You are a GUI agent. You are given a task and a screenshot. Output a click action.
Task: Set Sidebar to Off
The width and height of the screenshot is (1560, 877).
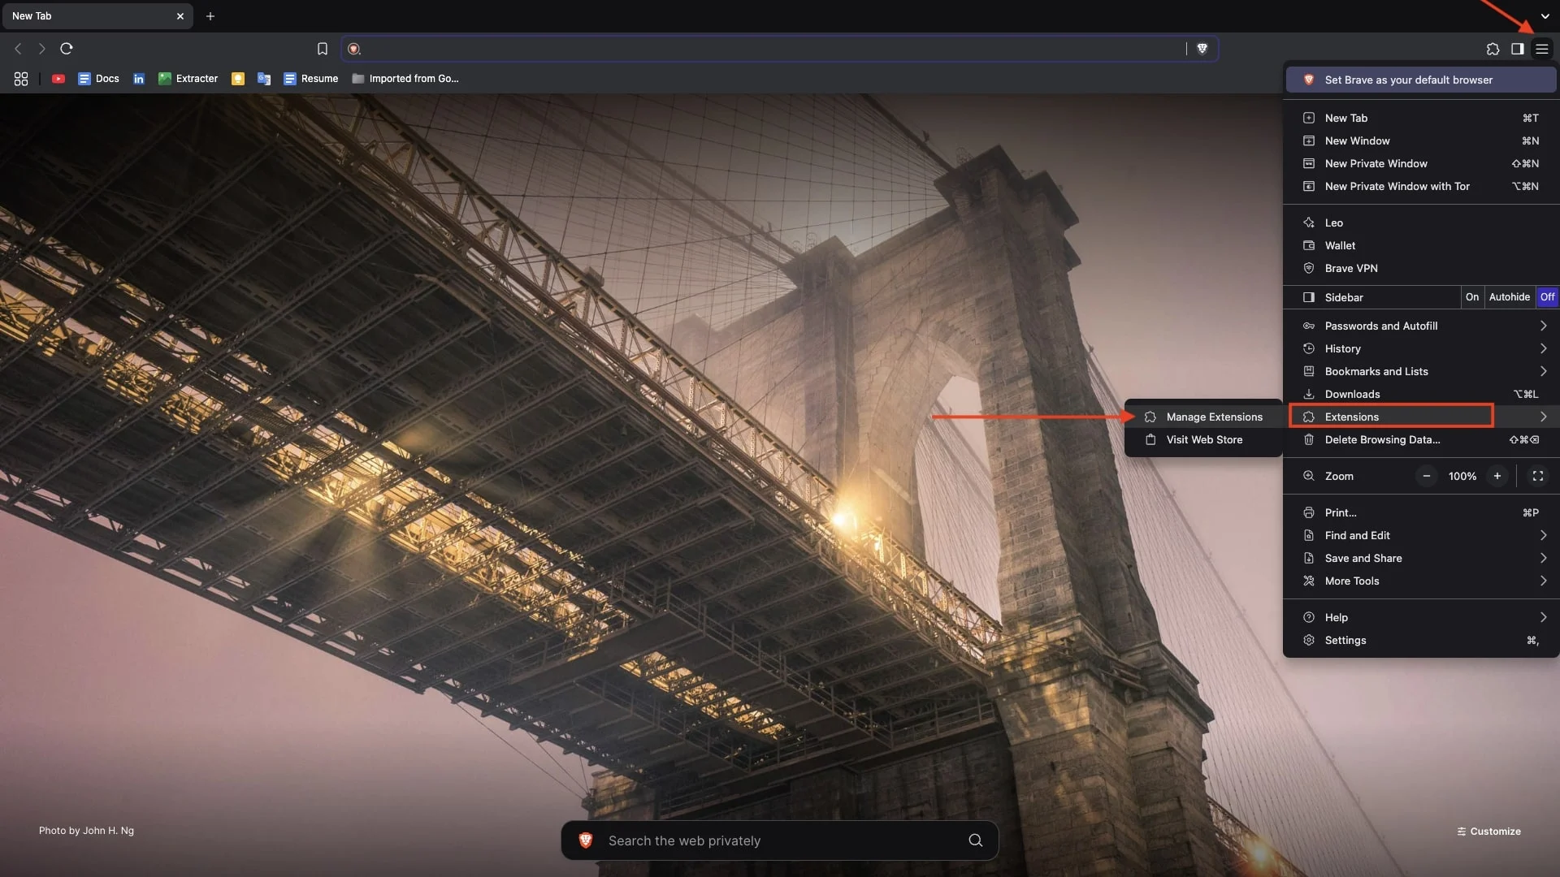point(1547,297)
